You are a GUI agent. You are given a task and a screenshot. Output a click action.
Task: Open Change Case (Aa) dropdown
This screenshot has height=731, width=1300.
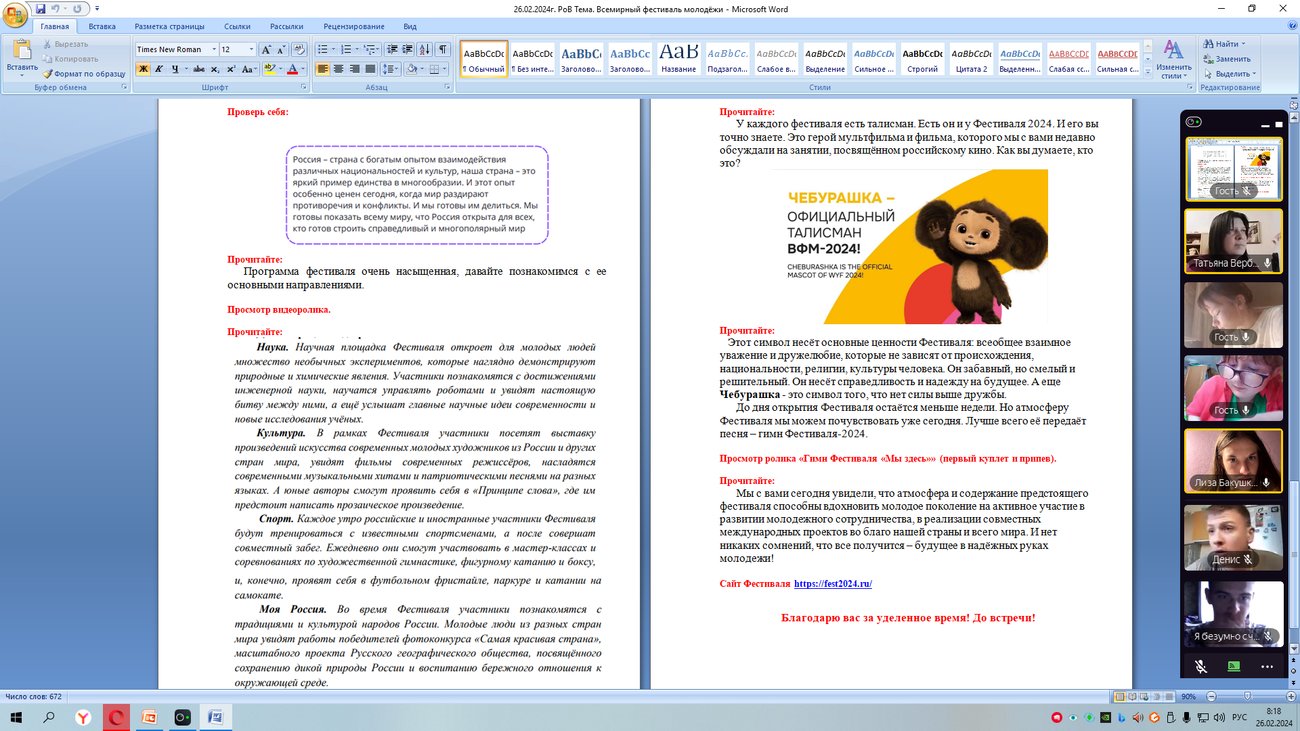pos(248,69)
